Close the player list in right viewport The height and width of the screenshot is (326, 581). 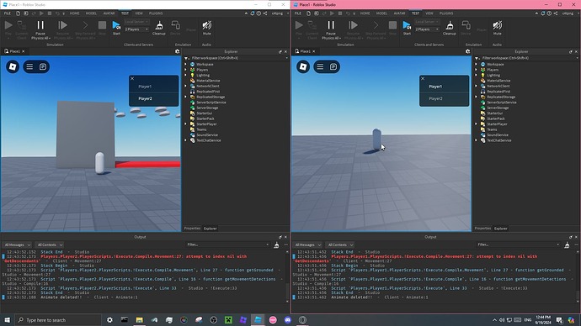point(423,79)
